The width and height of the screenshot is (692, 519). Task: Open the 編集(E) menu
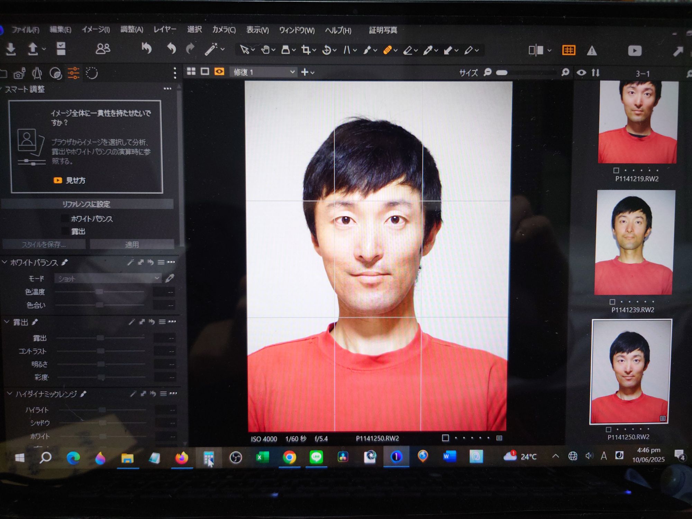coord(60,29)
